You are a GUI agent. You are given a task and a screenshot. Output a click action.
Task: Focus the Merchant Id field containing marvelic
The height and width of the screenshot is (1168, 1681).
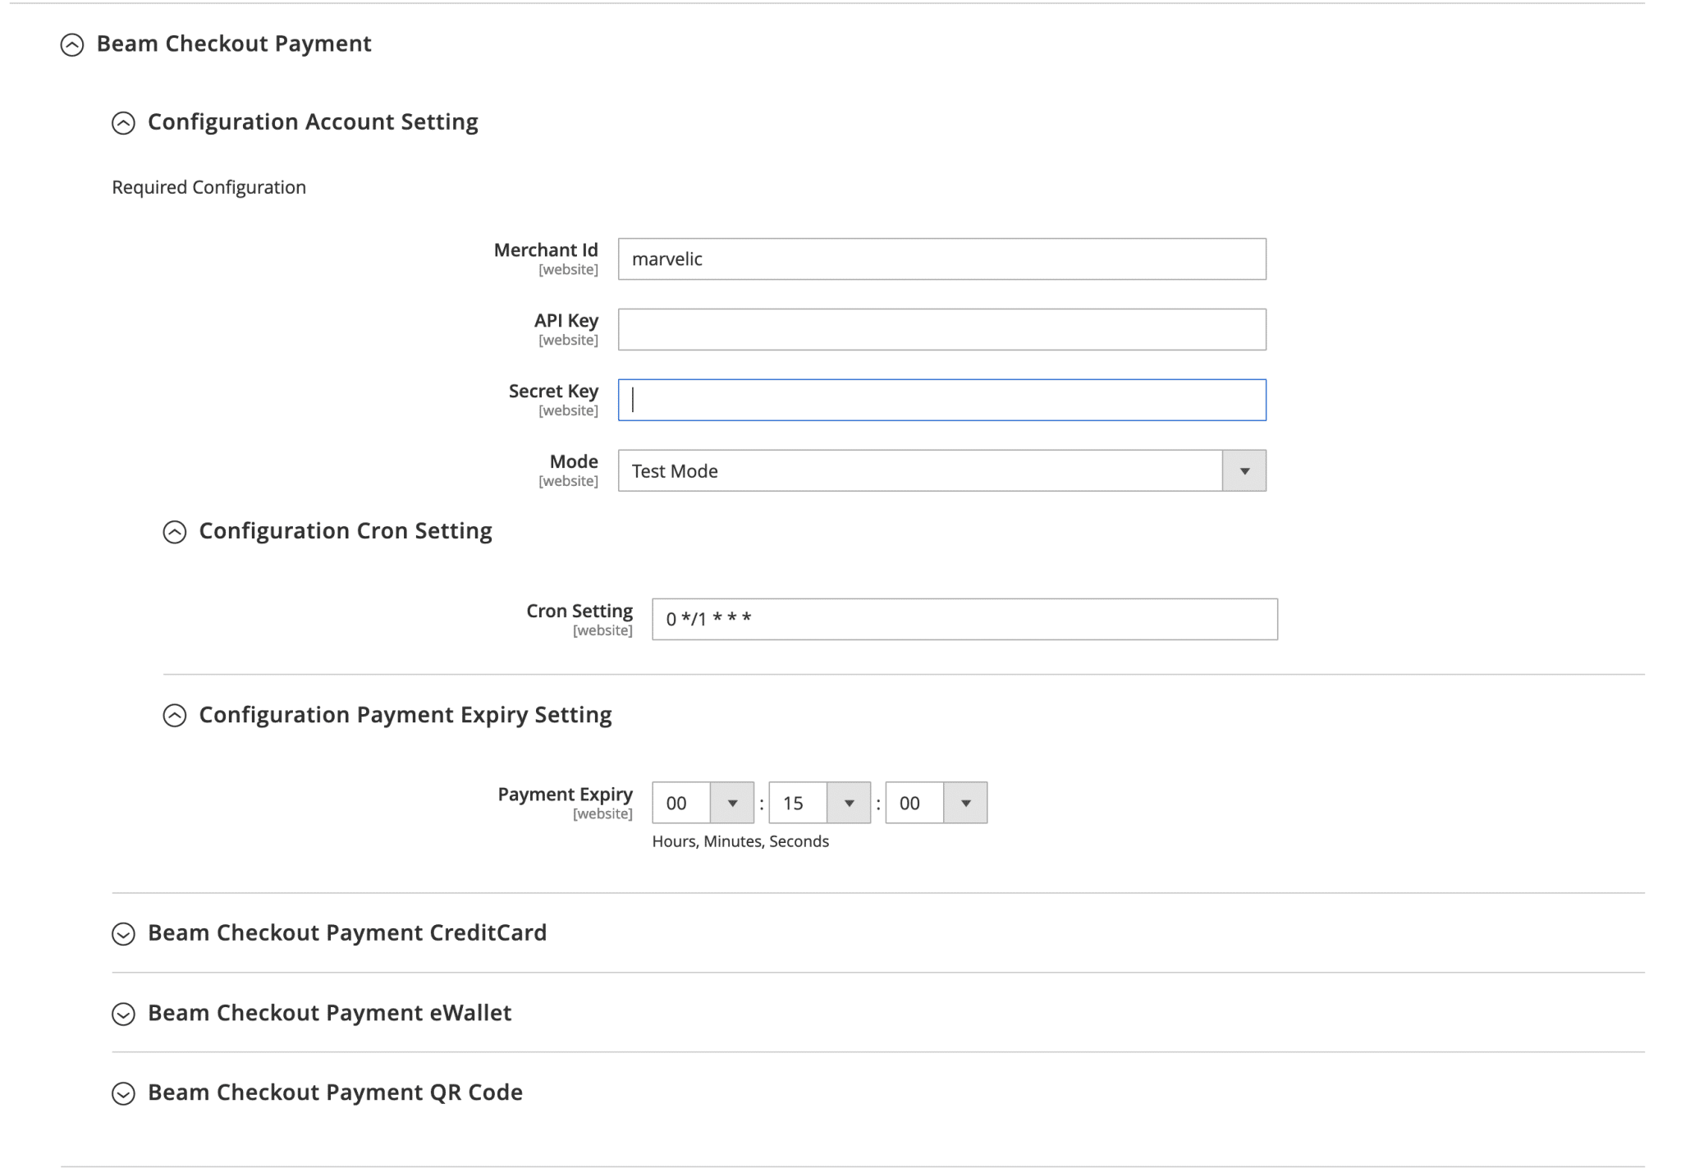pyautogui.click(x=942, y=259)
